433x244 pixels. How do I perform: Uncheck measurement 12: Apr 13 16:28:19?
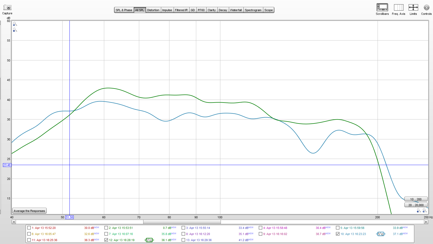[x=106, y=240]
